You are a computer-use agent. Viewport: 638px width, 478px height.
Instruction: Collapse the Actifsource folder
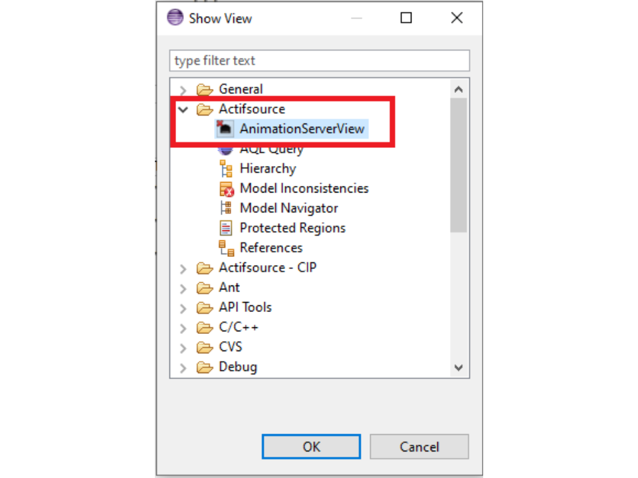[184, 109]
